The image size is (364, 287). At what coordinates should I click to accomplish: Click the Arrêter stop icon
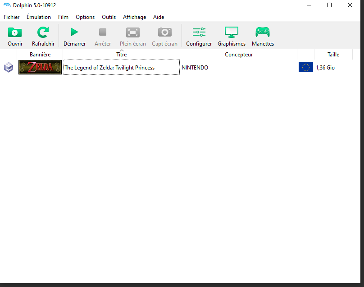(x=103, y=32)
